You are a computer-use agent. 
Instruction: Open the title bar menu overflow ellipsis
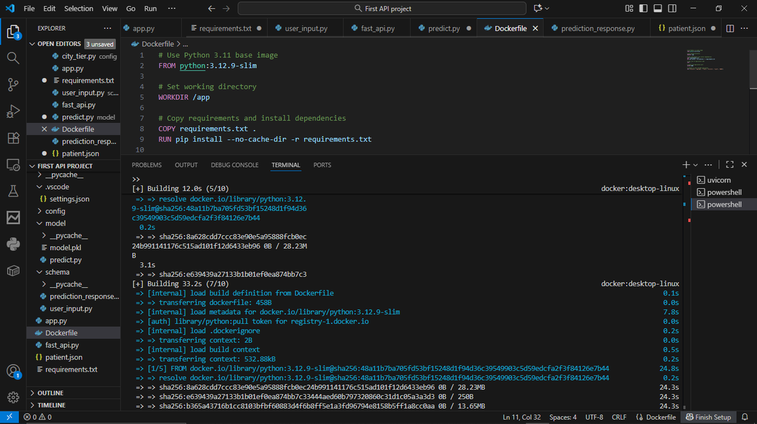point(172,9)
